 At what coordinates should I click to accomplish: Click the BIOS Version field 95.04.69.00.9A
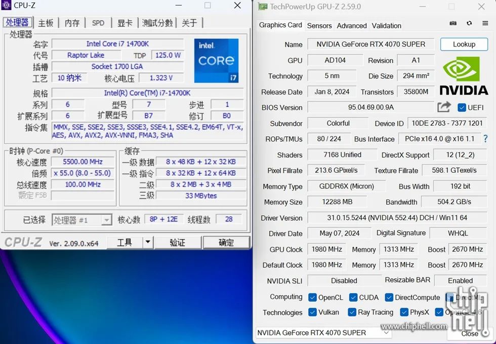[x=370, y=107]
